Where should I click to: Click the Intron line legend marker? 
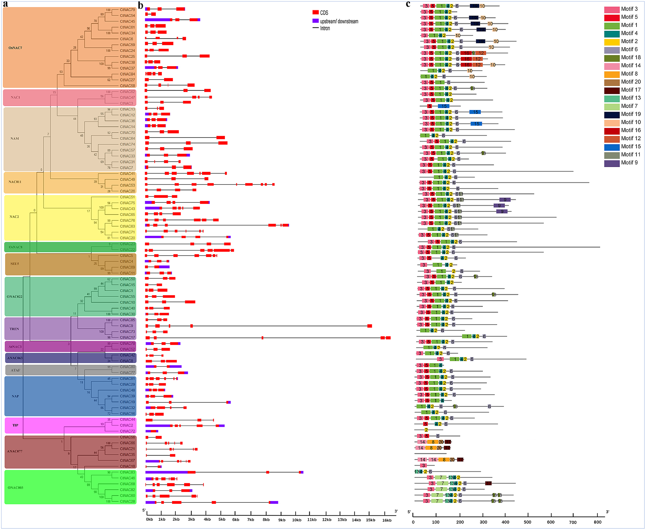(x=316, y=28)
